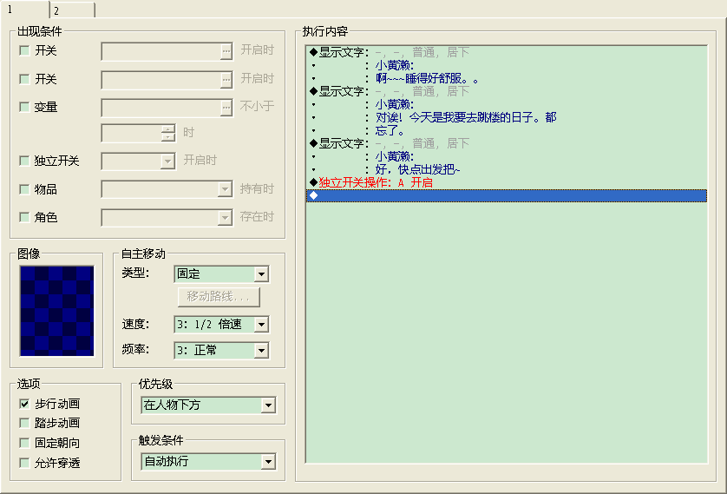Select the second 显示文字 command line

[507, 91]
